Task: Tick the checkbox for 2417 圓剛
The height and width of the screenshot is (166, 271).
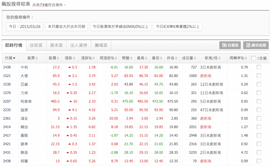Action: [x=259, y=135]
